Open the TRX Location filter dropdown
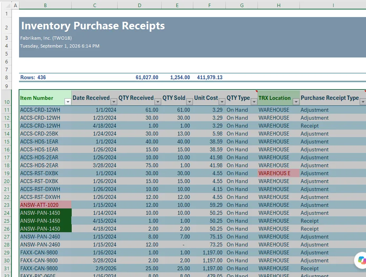 tap(296, 102)
